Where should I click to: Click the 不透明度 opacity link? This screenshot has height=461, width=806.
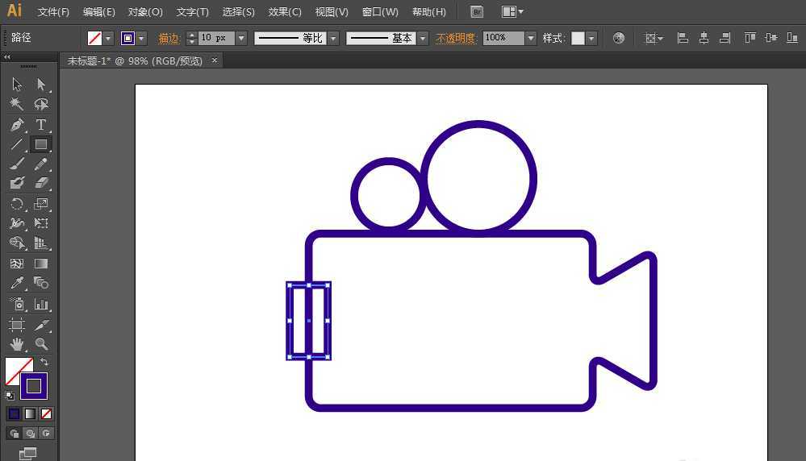[455, 38]
